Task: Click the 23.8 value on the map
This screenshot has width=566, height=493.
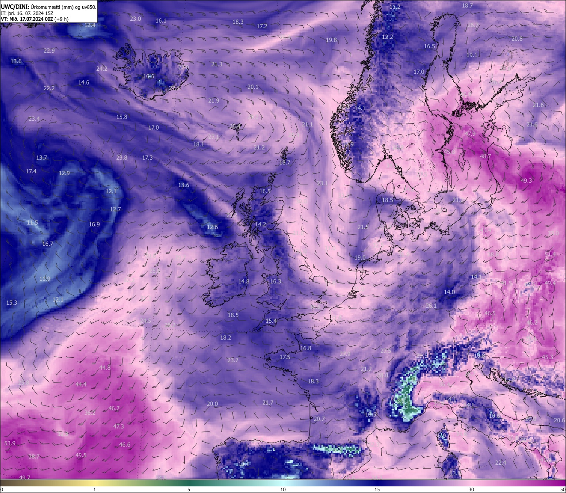Action: pyautogui.click(x=122, y=157)
